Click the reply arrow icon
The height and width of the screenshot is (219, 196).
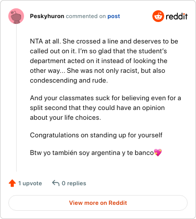56,183
